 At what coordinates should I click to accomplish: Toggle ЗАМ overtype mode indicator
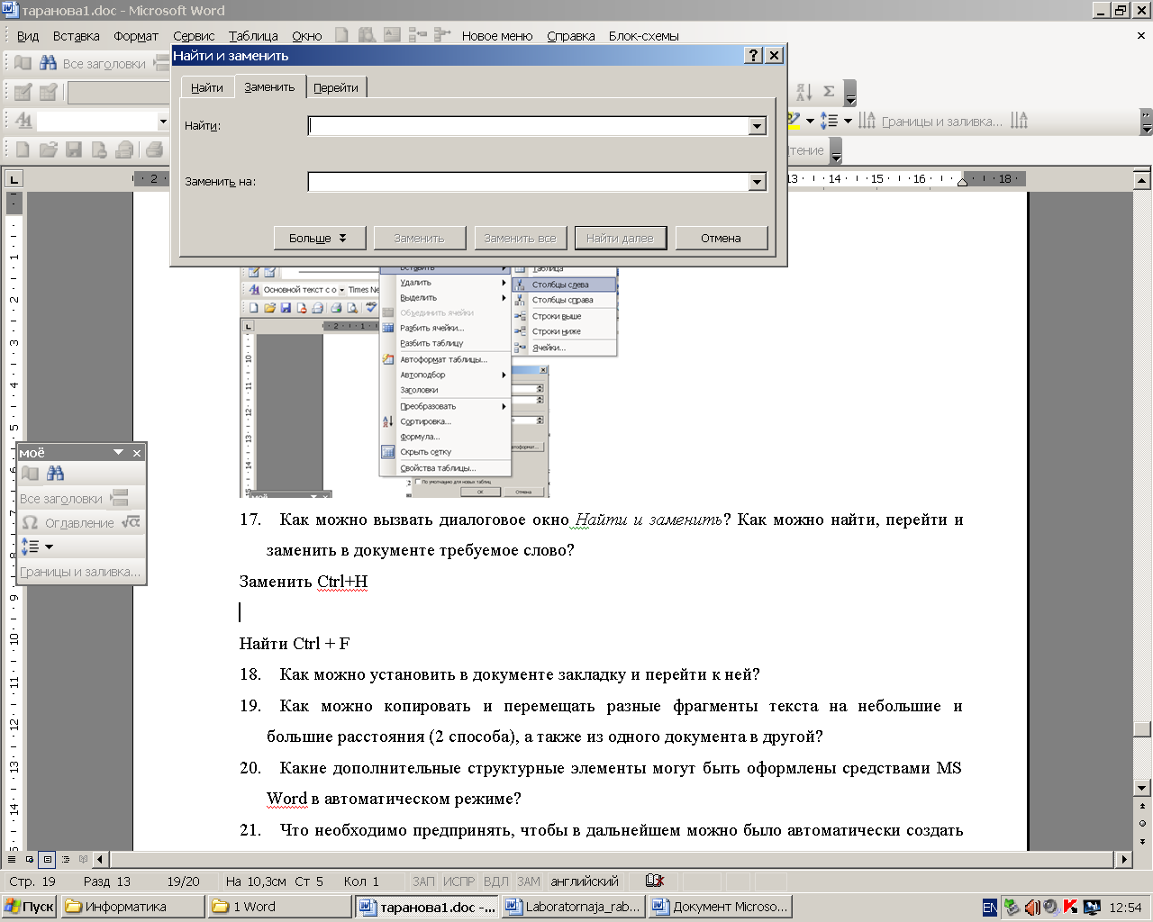tap(529, 881)
